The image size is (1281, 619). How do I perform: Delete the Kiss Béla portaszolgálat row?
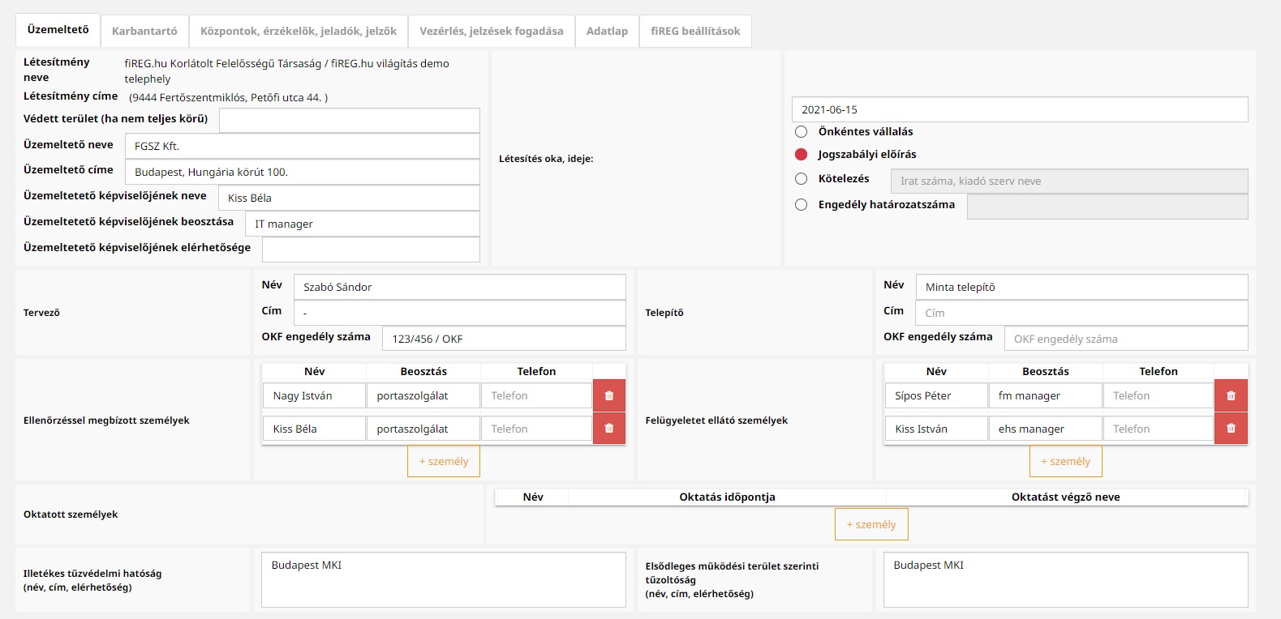point(609,429)
